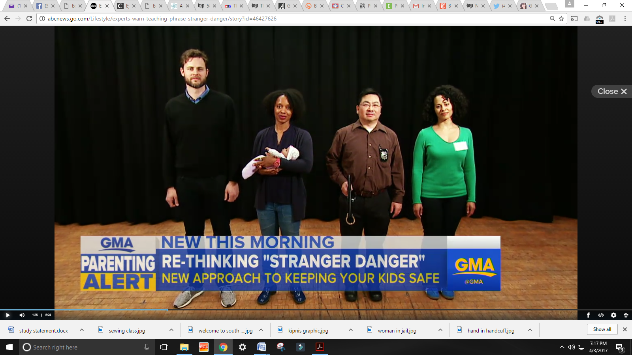Play the GMA video
Screen dimensions: 632x355
click(x=8, y=315)
